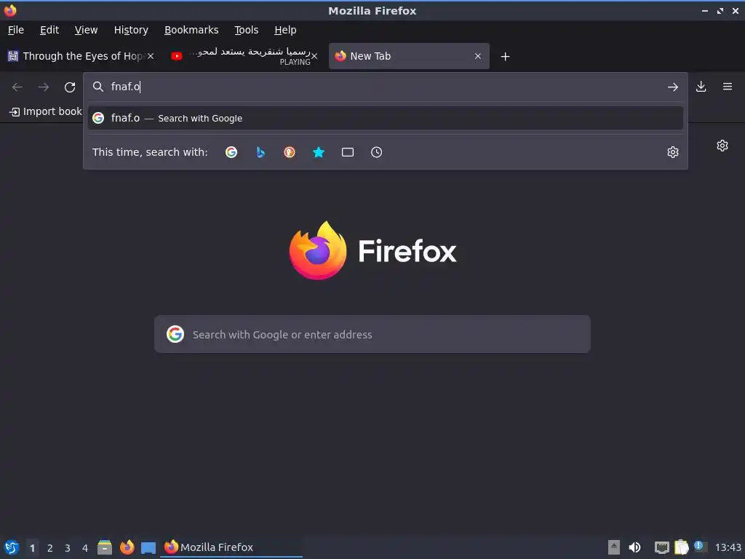Open the volume control in the system tray
This screenshot has height=559, width=745.
634,547
